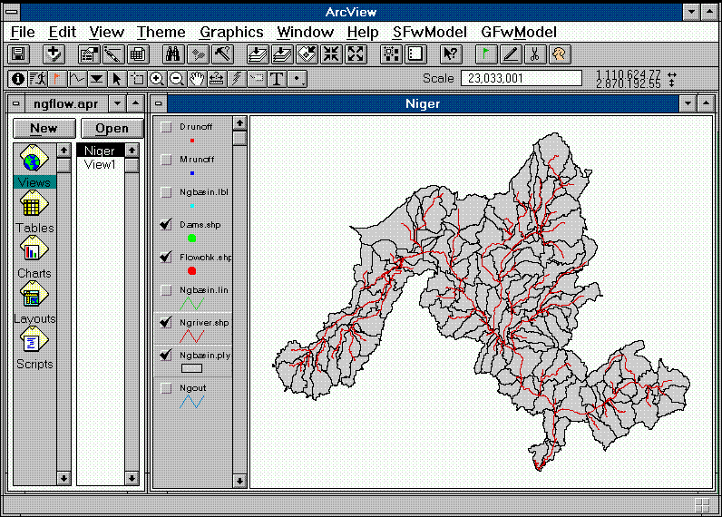Open the Theme menu
Screen dimensions: 722x517
161,32
